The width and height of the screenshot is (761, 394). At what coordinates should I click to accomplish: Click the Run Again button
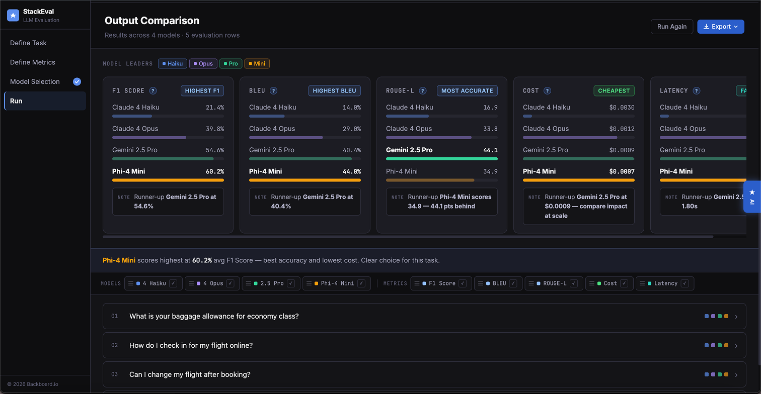pyautogui.click(x=672, y=27)
